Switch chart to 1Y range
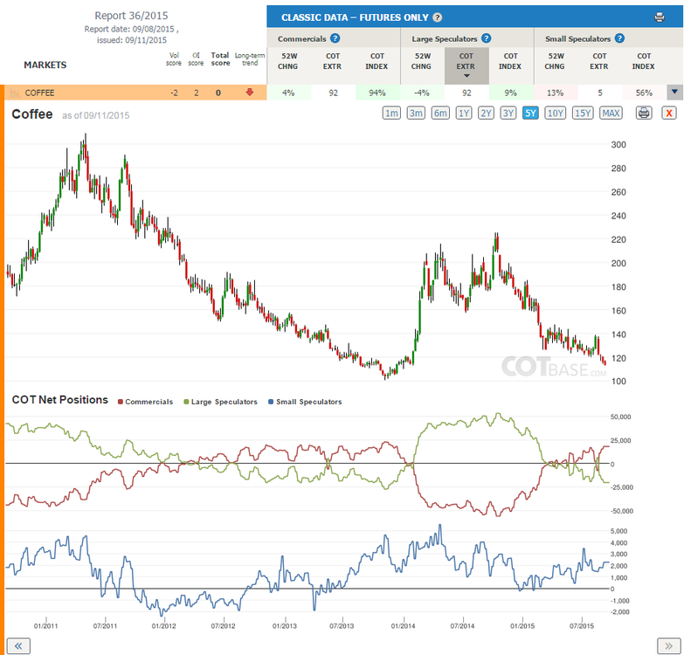684x655 pixels. coord(464,114)
